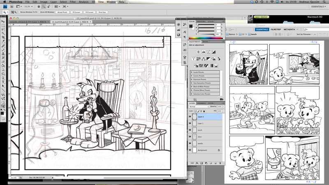329x185 pixels.
Task: Select the Rectangular Marquee tool
Action: click(x=3, y=25)
